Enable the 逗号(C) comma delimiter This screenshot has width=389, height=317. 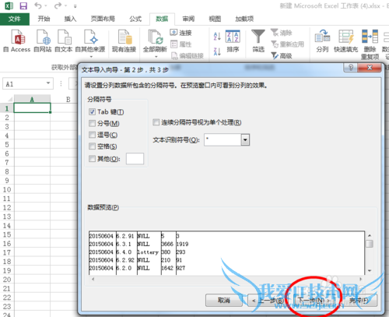[92, 135]
